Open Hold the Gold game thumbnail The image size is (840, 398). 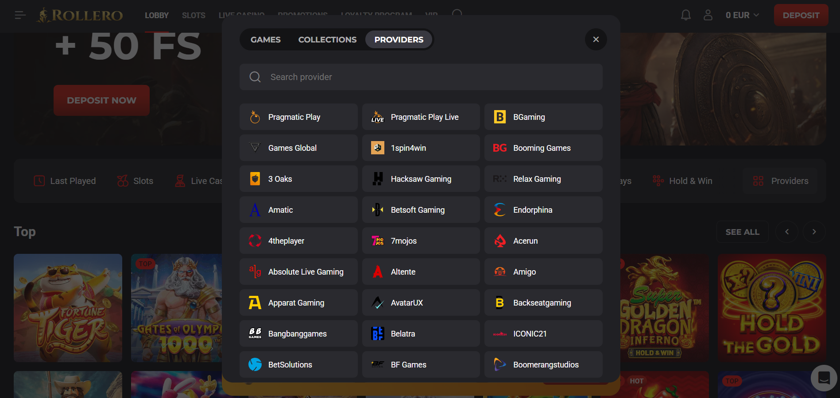(x=772, y=308)
